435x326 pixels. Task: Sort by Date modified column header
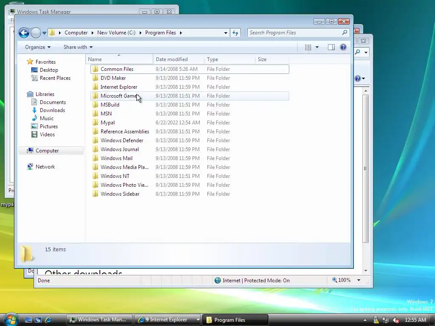click(179, 59)
